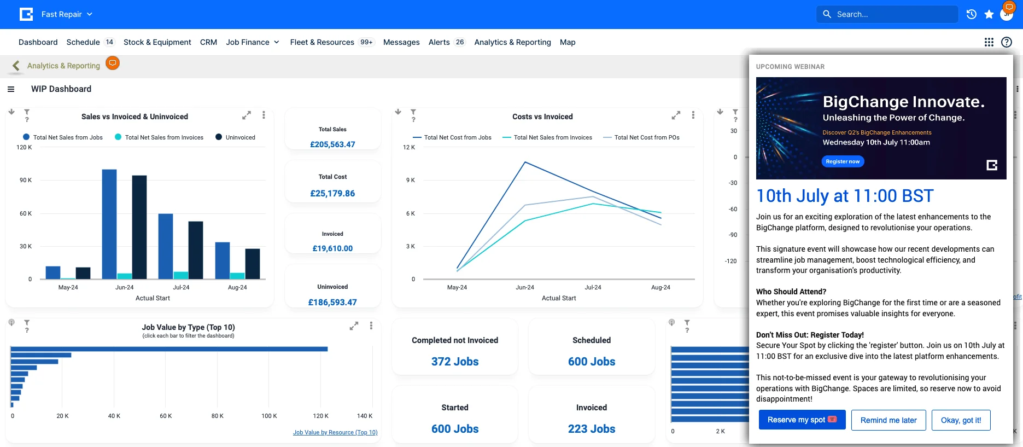Viewport: 1023px width, 447px height.
Task: Toggle Total Net Cost from POs legend line
Action: pyautogui.click(x=641, y=137)
